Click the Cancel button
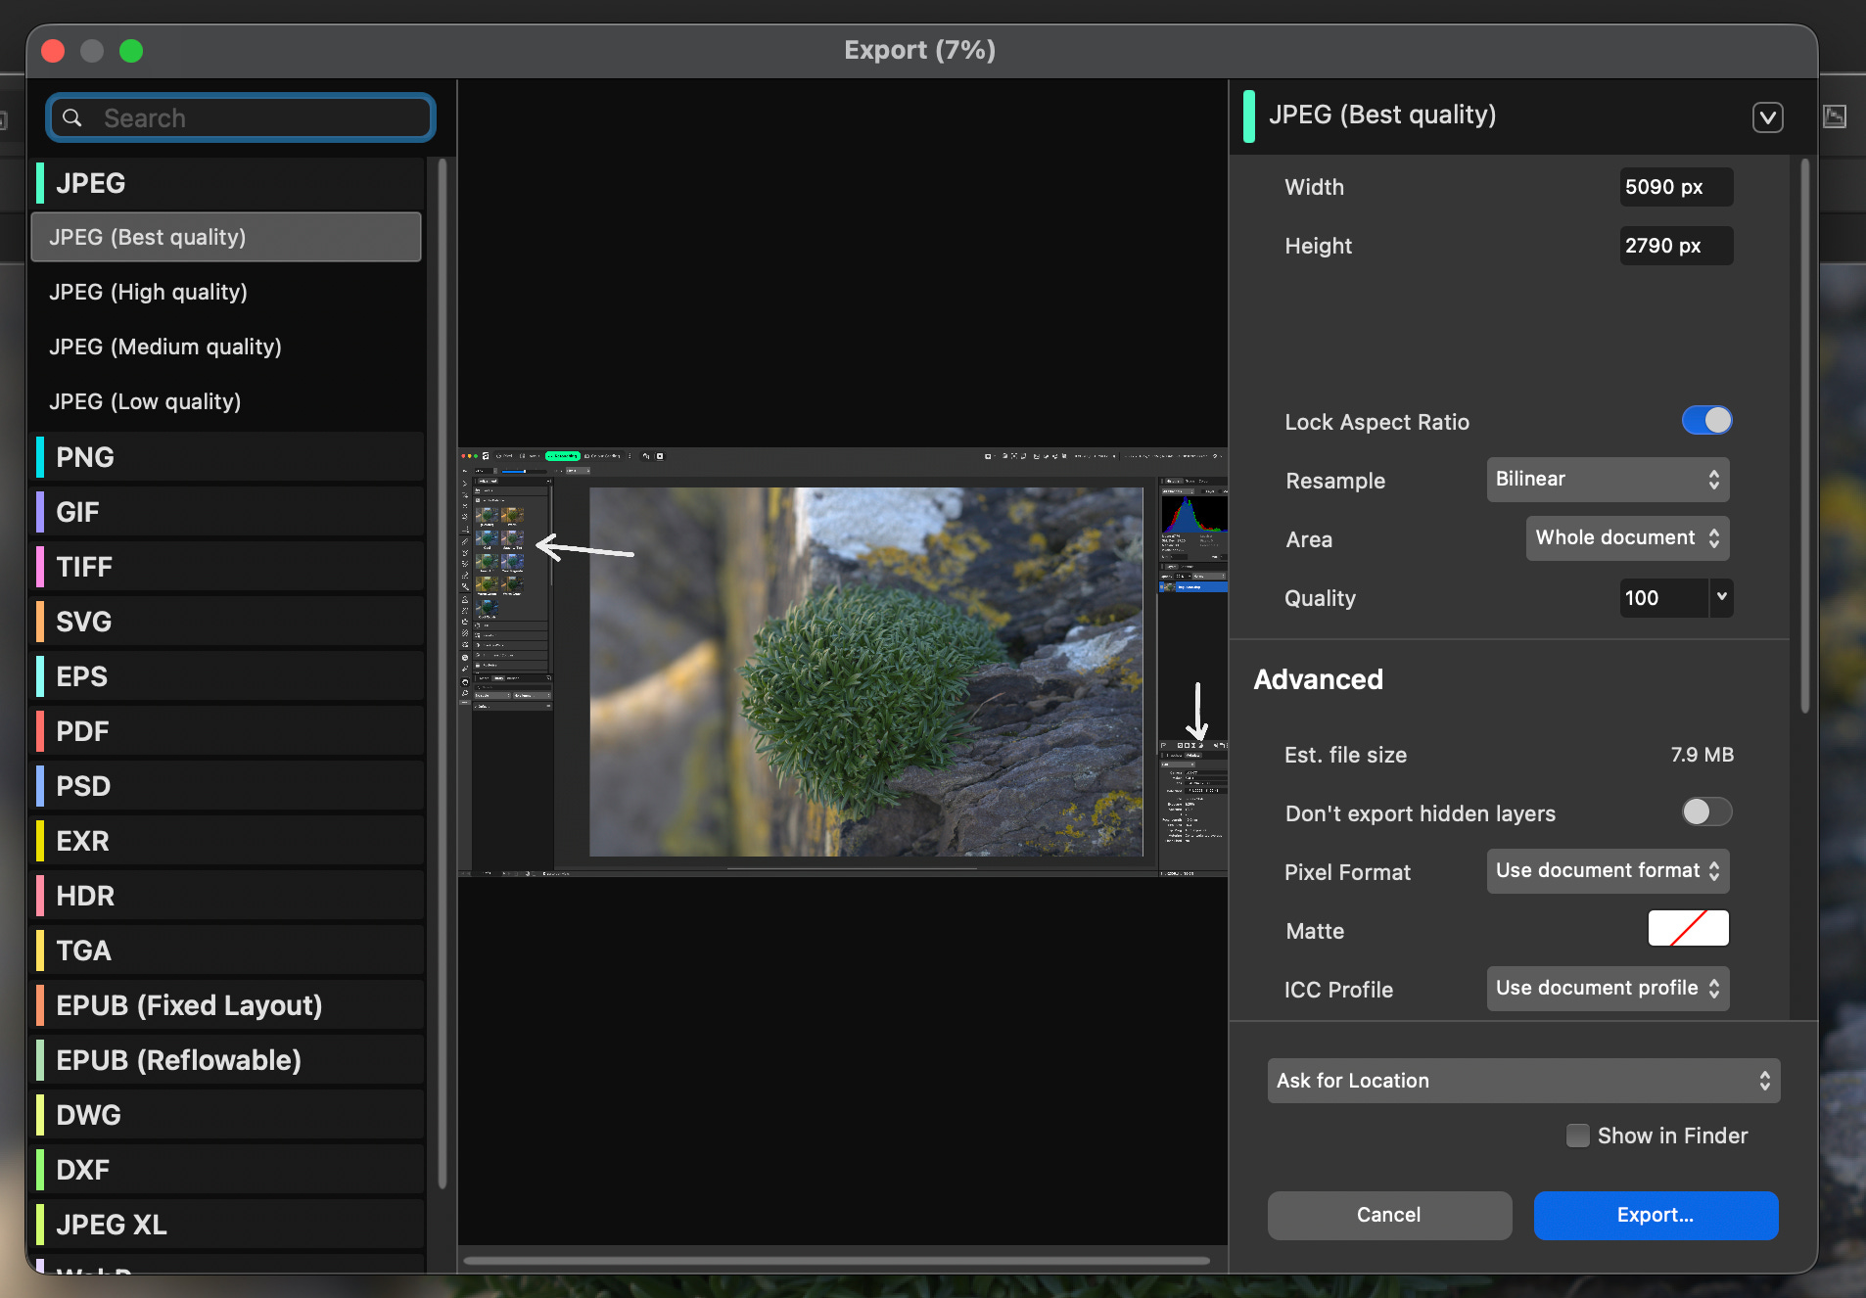The height and width of the screenshot is (1298, 1866). coord(1388,1215)
